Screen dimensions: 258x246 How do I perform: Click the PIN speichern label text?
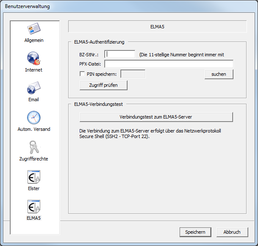pos(102,74)
